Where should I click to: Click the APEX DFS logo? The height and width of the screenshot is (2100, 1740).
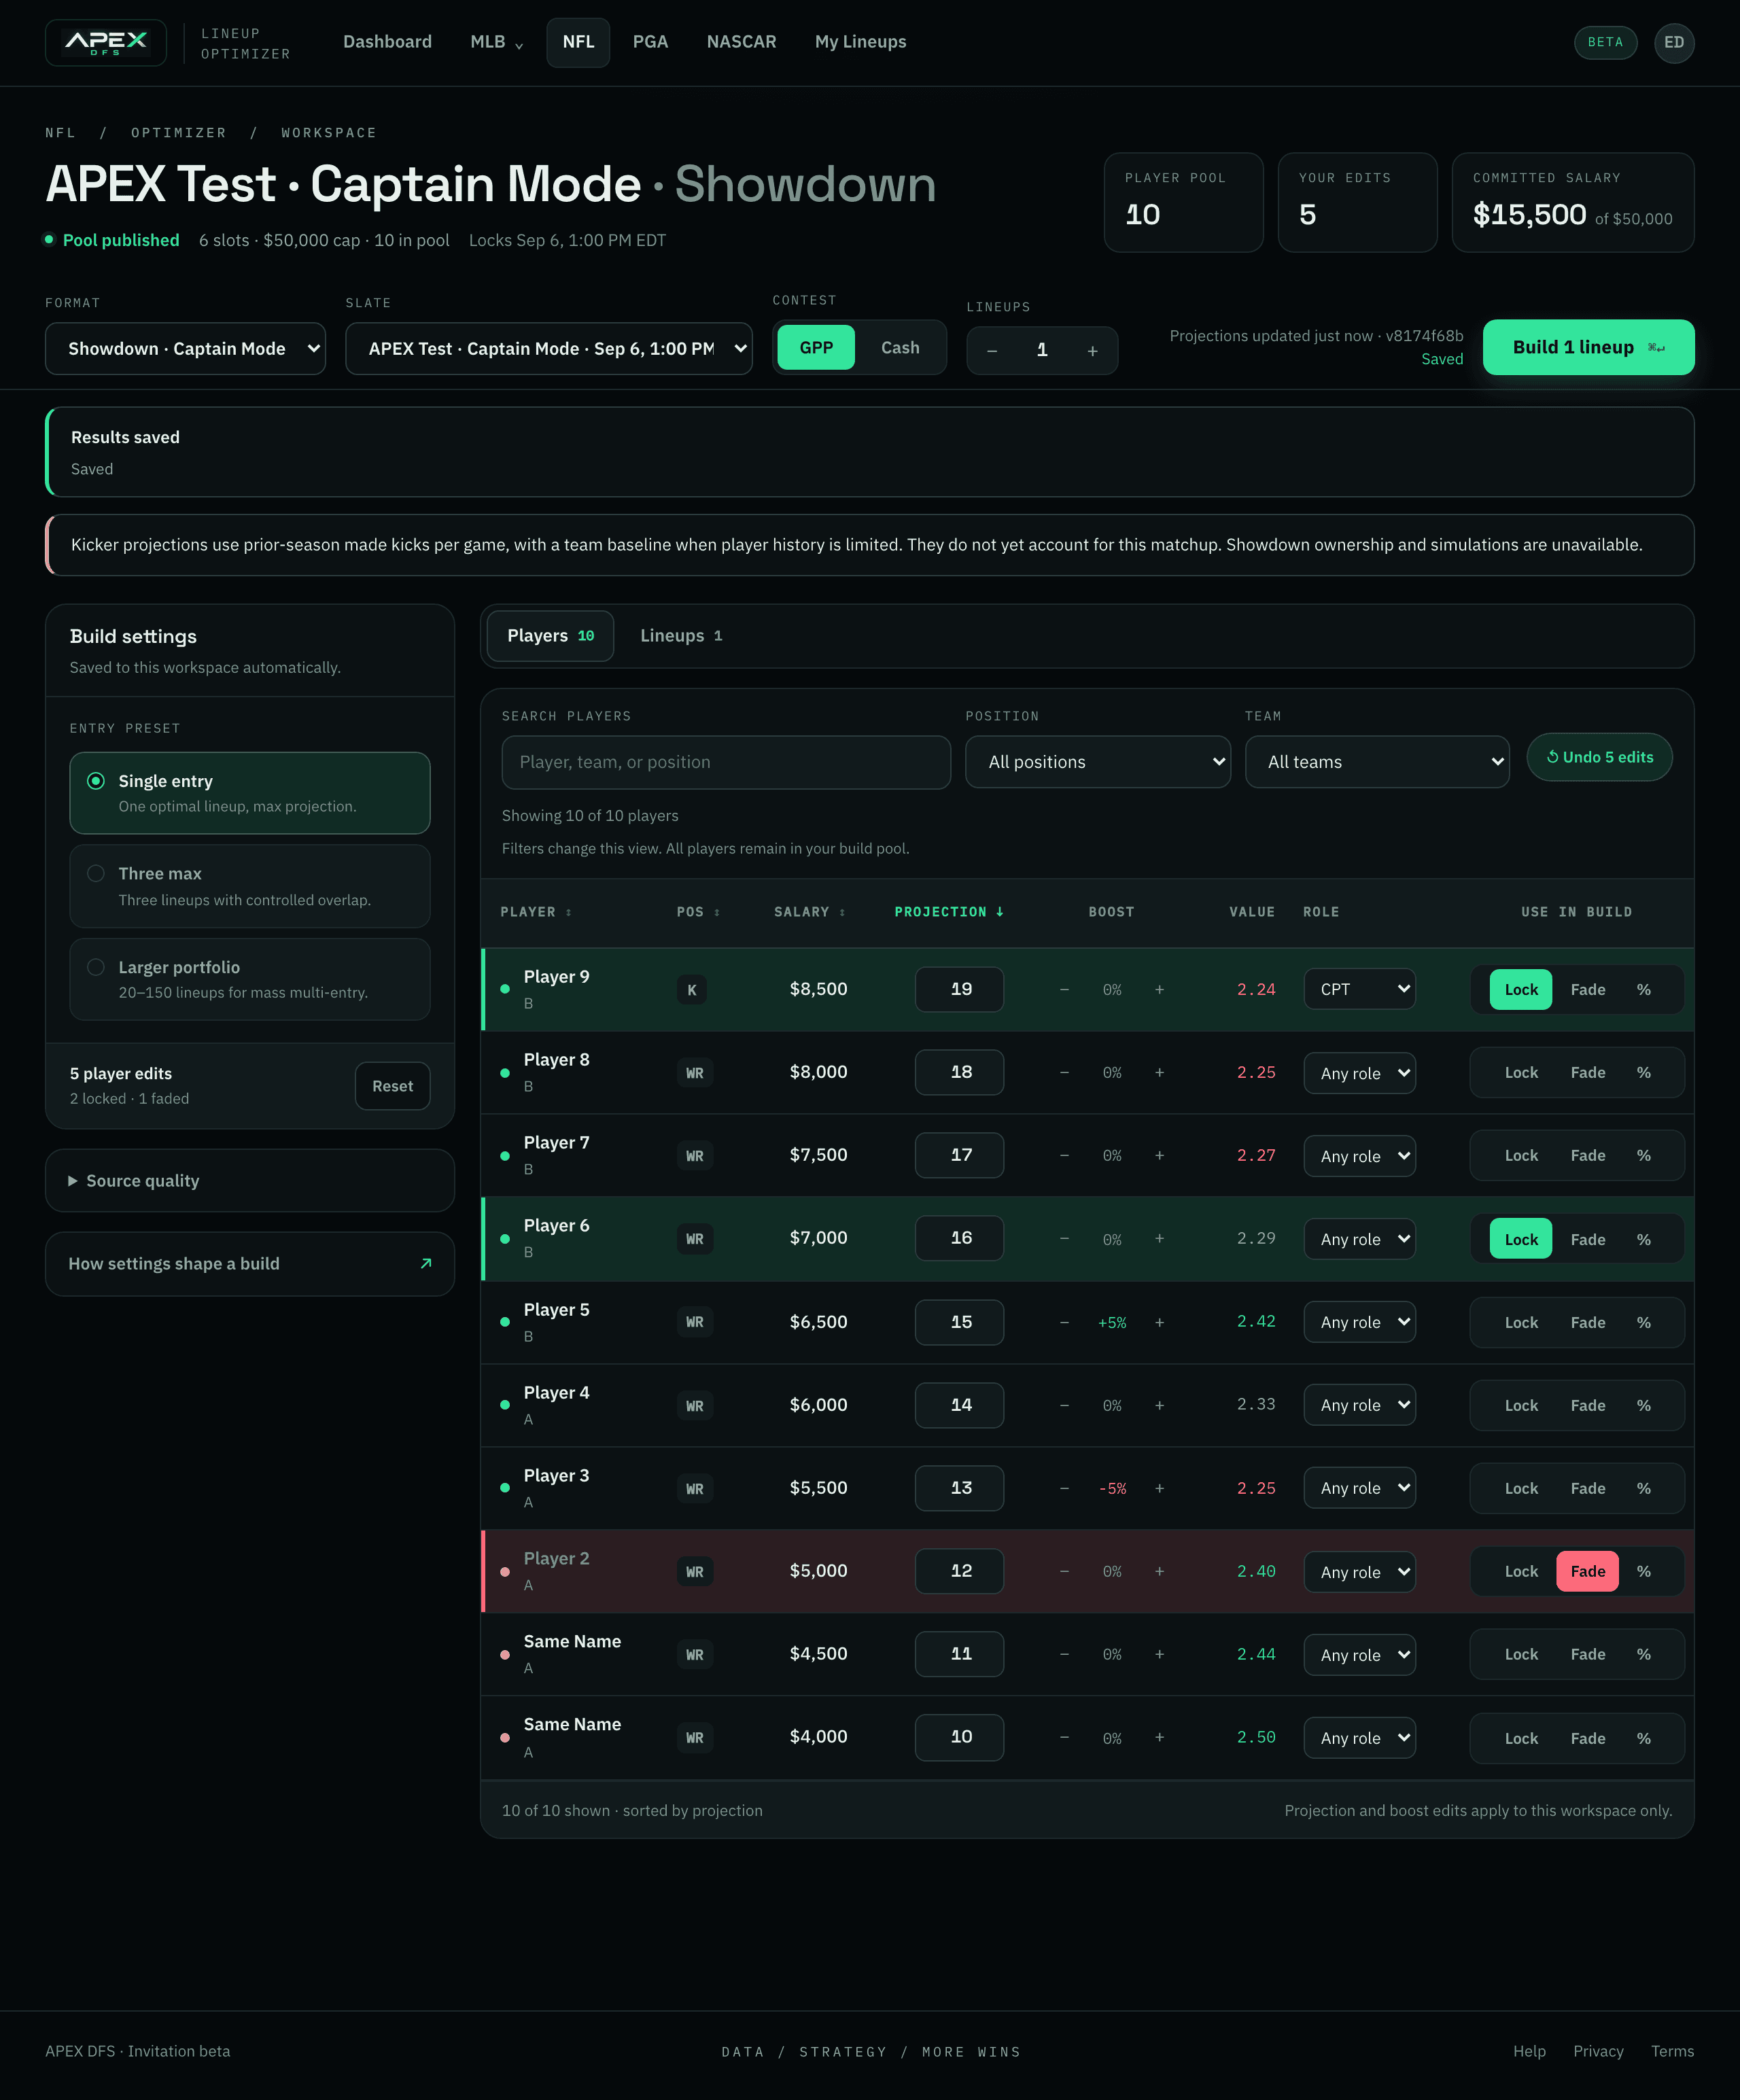[x=106, y=42]
